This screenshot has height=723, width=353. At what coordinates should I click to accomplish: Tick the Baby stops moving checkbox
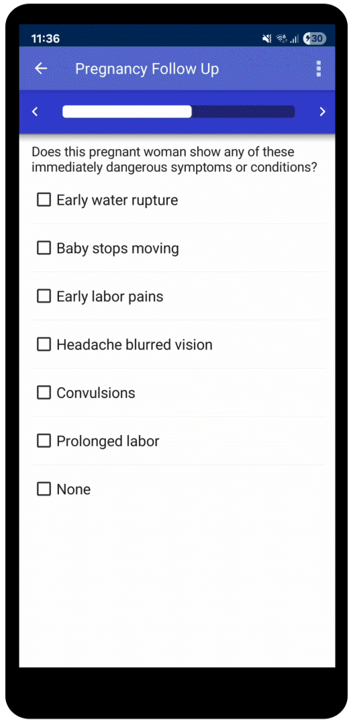coord(44,248)
